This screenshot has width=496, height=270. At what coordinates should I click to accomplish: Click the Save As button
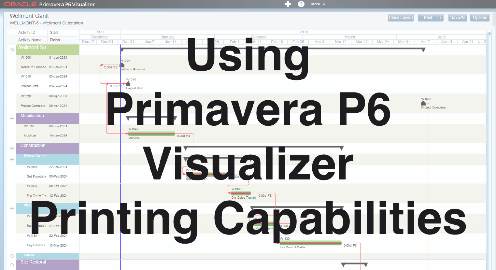[458, 17]
